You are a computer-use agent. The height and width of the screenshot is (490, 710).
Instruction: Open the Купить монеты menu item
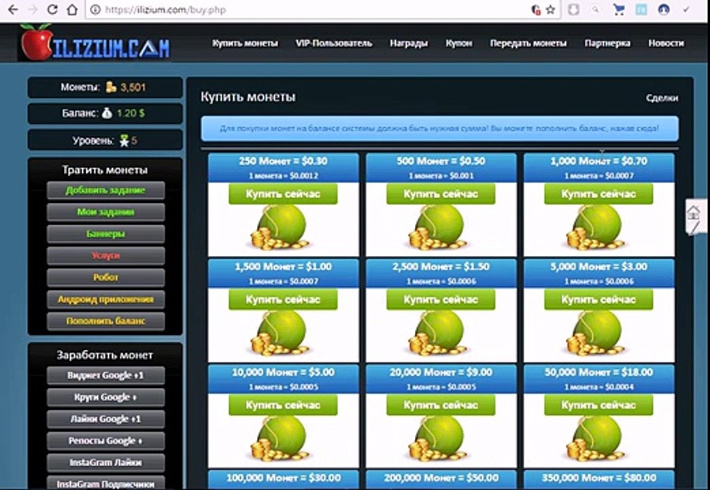pyautogui.click(x=245, y=43)
